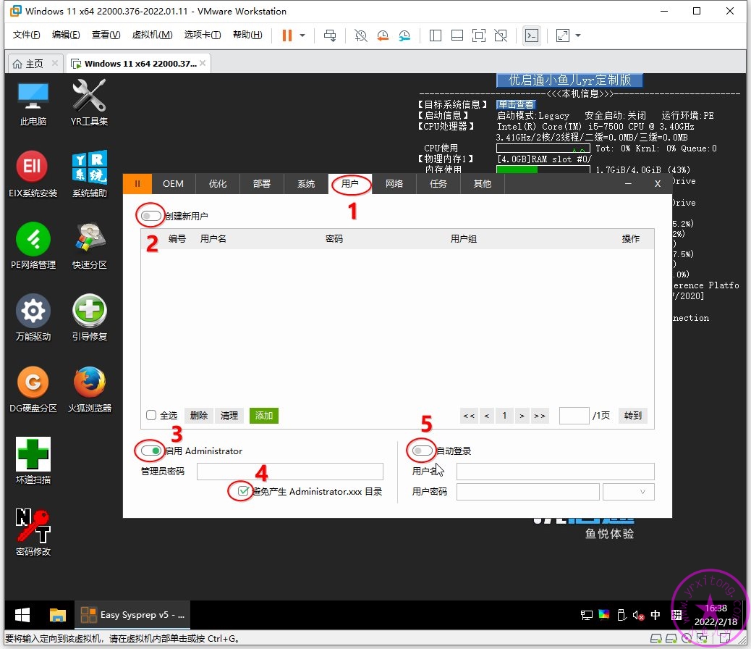This screenshot has height=649, width=751.
Task: Open the 文件(F) menu
Action: pyautogui.click(x=26, y=35)
